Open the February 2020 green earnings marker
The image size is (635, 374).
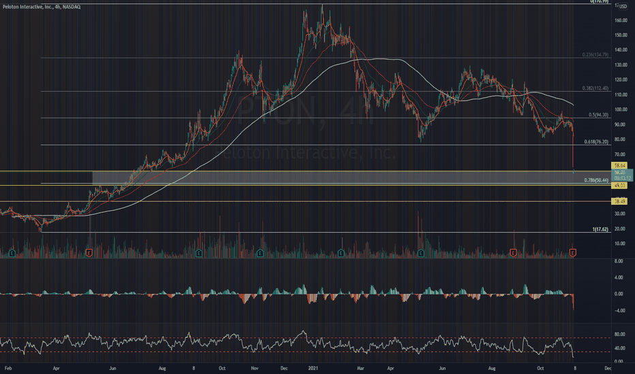click(x=12, y=254)
